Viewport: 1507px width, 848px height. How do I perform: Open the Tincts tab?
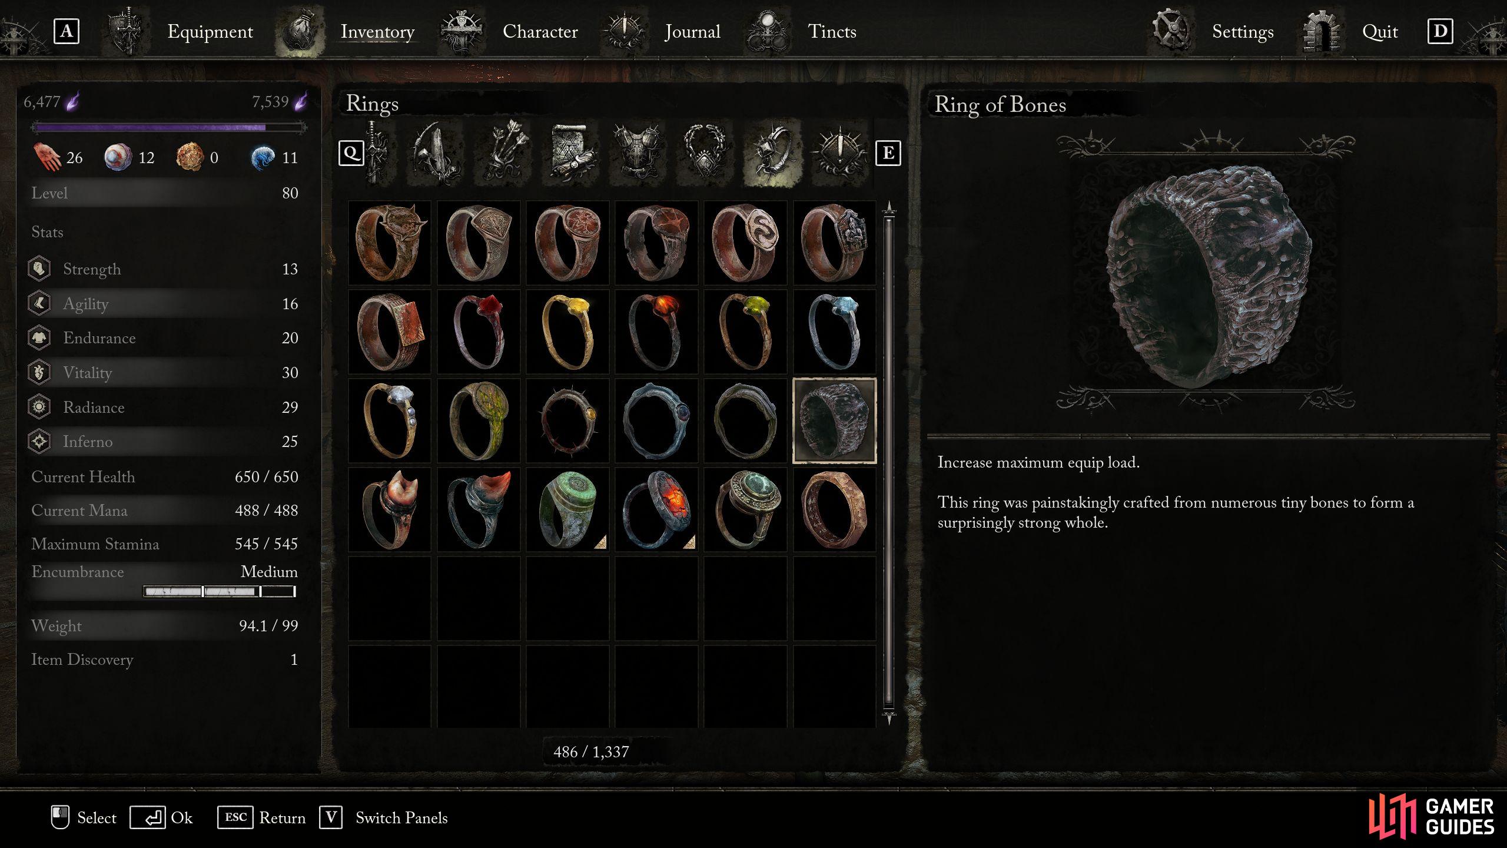pos(832,31)
